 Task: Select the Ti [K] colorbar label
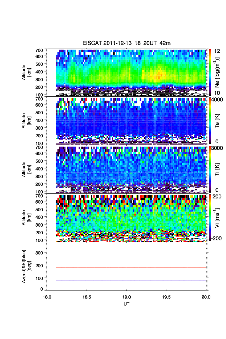pyautogui.click(x=217, y=169)
